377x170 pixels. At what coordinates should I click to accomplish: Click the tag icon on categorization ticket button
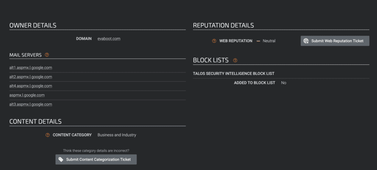point(61,159)
